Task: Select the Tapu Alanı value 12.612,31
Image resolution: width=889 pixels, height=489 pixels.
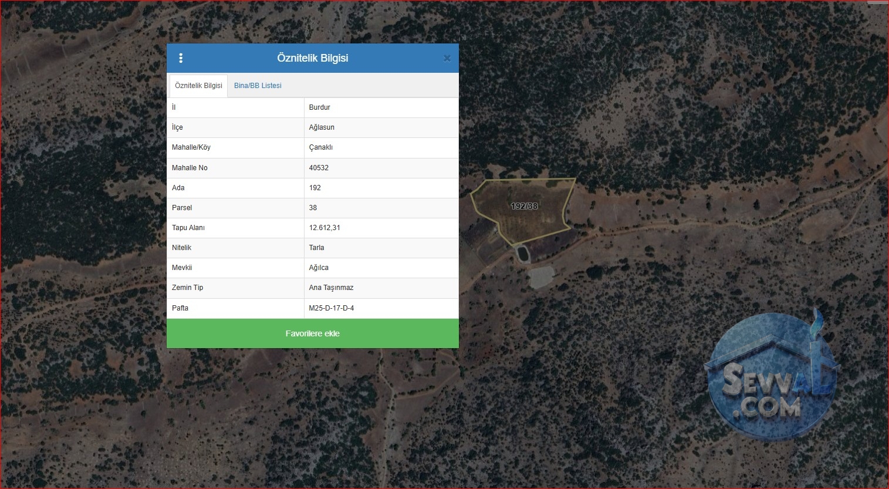Action: [x=324, y=228]
